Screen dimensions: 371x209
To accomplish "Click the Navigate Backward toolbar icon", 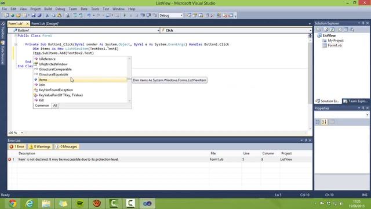I will pos(108,16).
